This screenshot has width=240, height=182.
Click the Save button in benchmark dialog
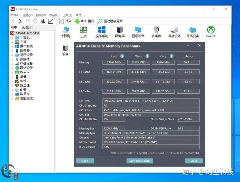85,161
